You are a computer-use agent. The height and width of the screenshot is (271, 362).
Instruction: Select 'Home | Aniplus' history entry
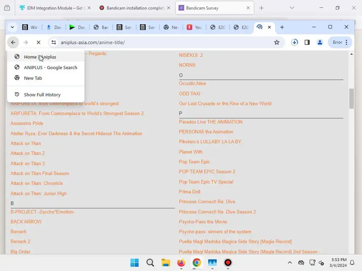coord(46,57)
